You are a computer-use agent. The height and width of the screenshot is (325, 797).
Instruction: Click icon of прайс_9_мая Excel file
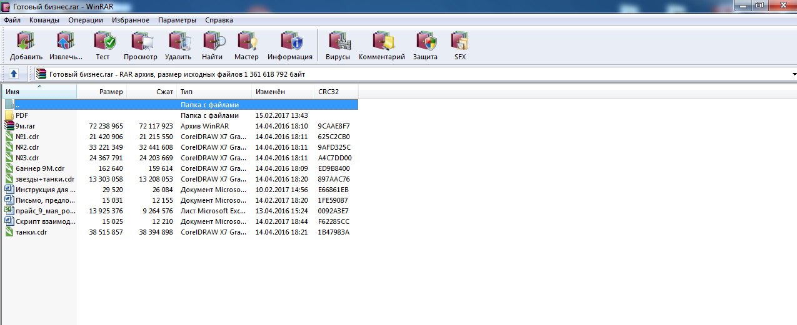tap(9, 211)
